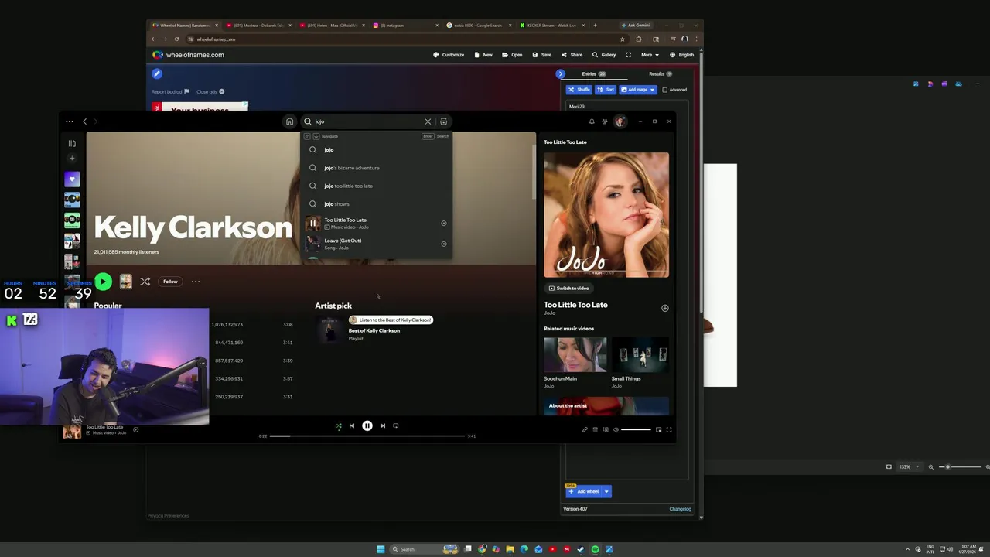
Task: Open lyrics microphone icon in player bar
Action: pos(585,429)
